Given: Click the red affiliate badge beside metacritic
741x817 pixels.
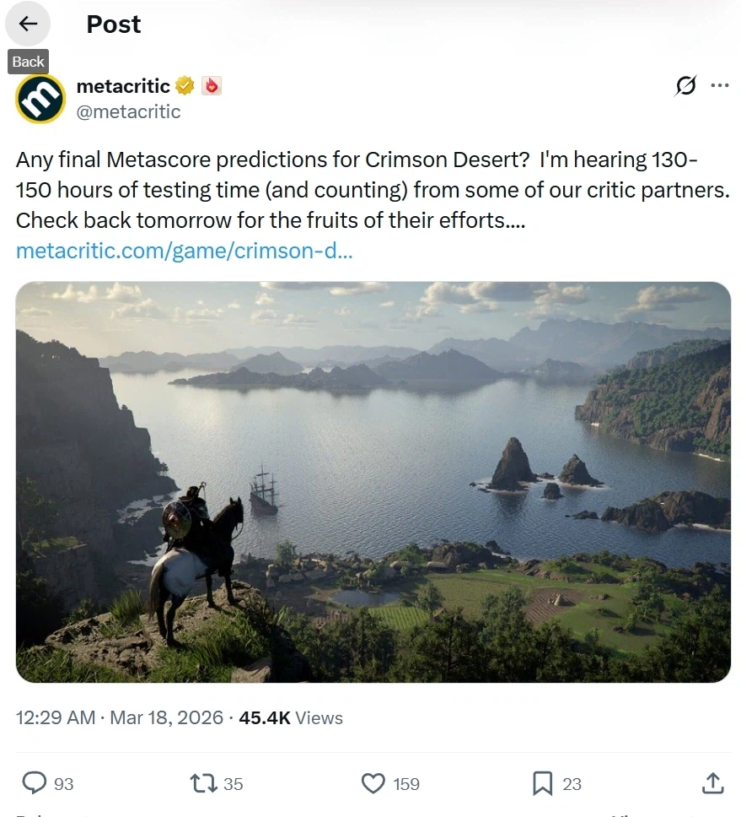Looking at the screenshot, I should click(x=211, y=86).
